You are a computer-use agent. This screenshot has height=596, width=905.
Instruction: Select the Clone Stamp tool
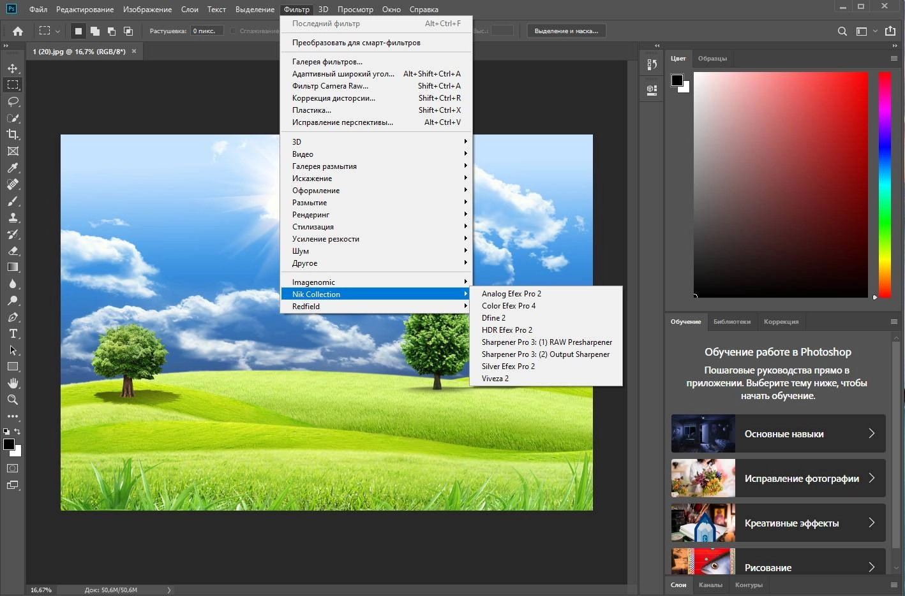13,217
